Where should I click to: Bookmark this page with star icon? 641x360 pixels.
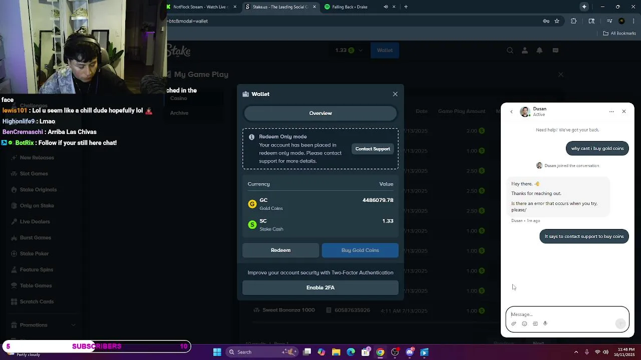556,21
